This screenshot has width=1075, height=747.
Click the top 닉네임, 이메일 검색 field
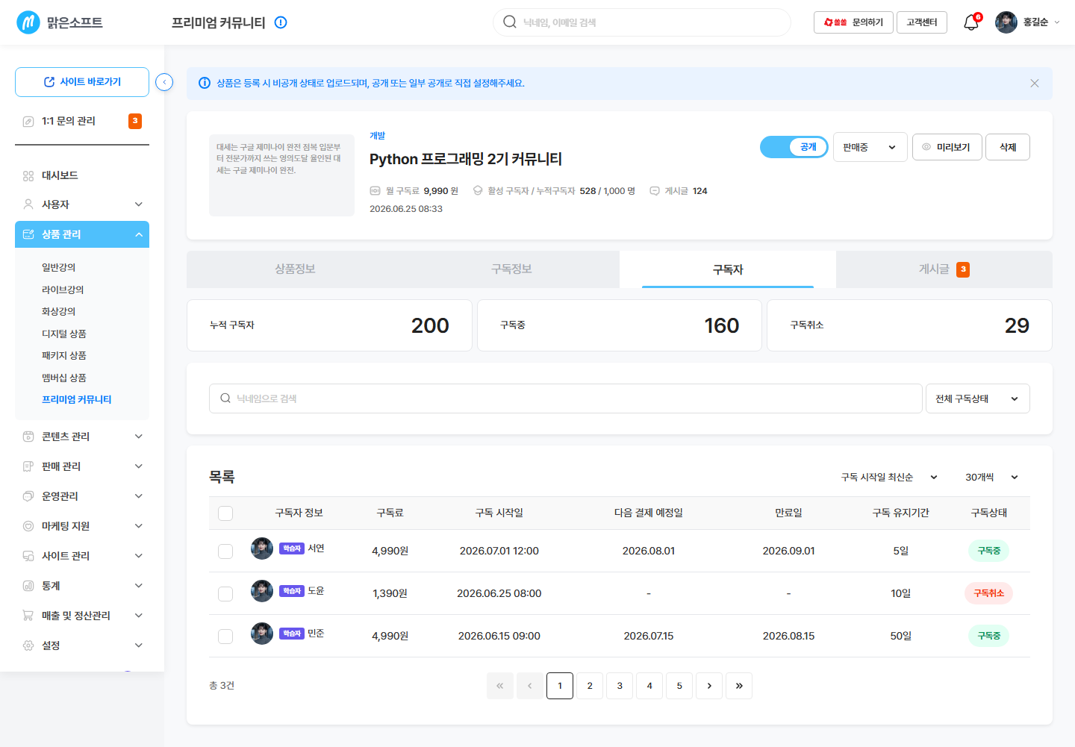click(x=642, y=22)
